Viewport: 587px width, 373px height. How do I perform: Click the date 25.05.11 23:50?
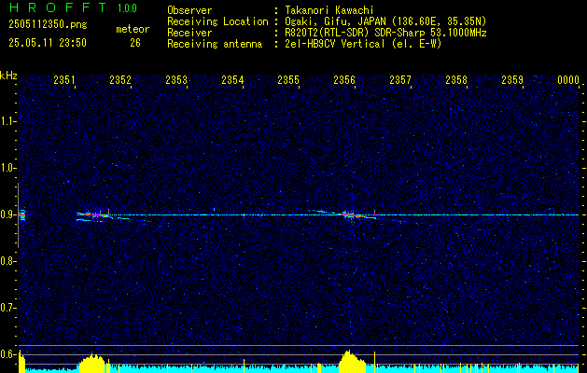pyautogui.click(x=48, y=43)
